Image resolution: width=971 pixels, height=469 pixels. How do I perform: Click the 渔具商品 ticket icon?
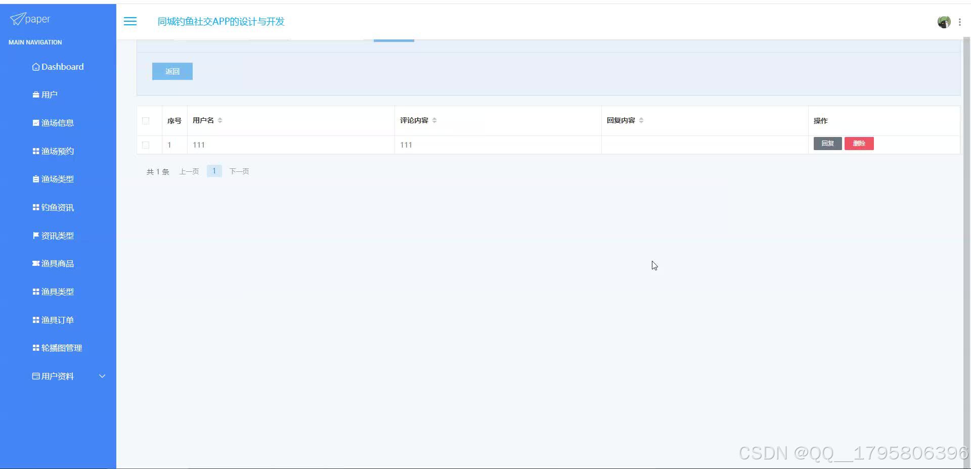pyautogui.click(x=36, y=263)
